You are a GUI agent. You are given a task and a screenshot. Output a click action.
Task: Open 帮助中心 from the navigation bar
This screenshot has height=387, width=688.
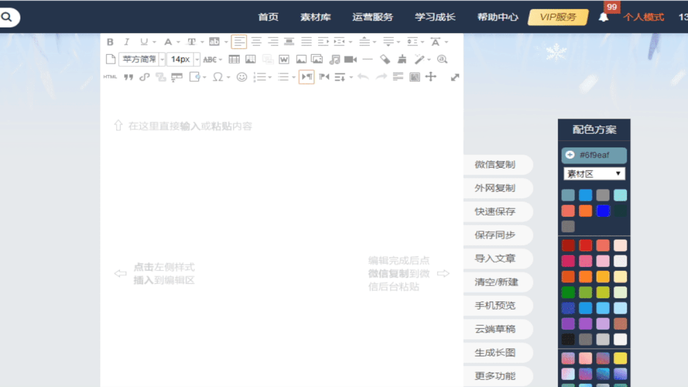click(x=497, y=17)
